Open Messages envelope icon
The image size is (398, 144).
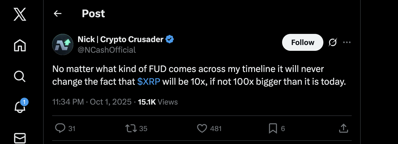tap(20, 138)
